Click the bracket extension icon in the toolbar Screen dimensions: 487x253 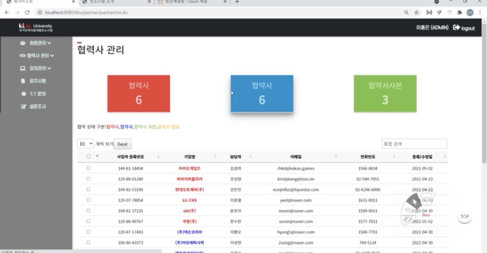[x=429, y=13]
